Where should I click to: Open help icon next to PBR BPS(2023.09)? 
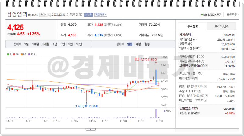[206, 96]
